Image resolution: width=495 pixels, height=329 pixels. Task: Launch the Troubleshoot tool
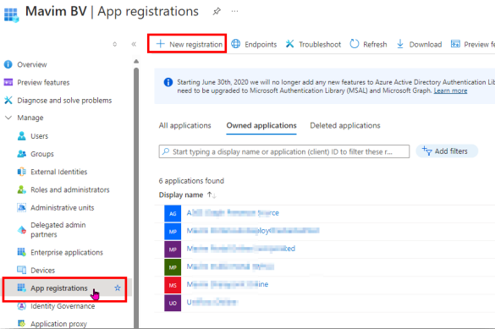(313, 44)
